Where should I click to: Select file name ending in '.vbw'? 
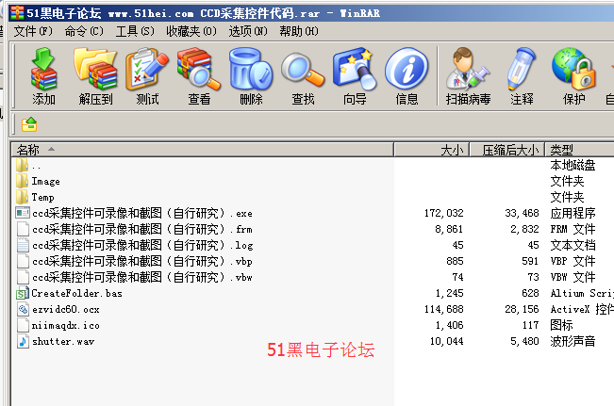click(x=142, y=277)
